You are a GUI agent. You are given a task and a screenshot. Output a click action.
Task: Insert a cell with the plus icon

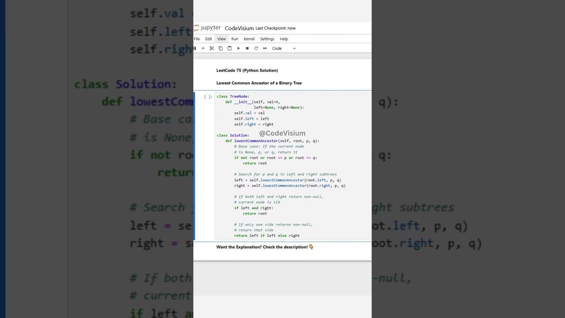[x=203, y=48]
